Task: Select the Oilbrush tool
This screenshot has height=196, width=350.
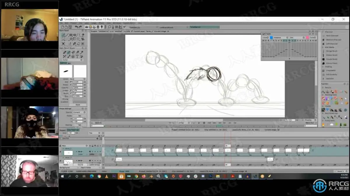Action: (82, 52)
